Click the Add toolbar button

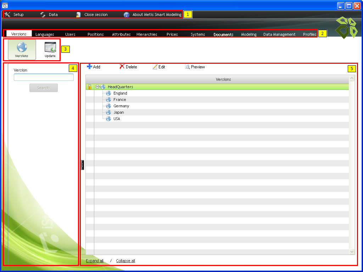pyautogui.click(x=94, y=67)
